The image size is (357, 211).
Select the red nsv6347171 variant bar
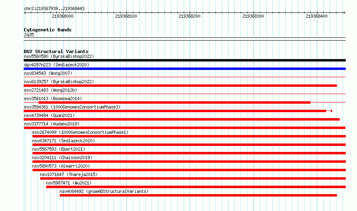[189, 145]
